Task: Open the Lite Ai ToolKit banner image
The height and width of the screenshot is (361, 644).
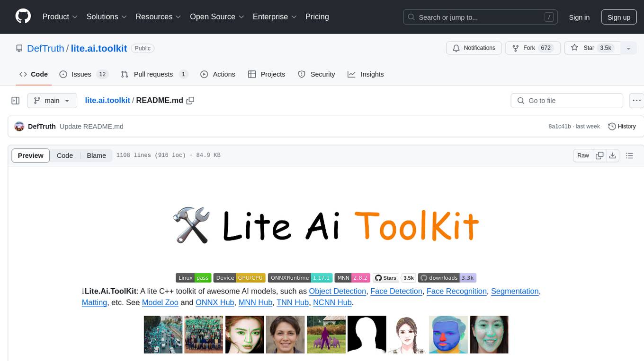Action: click(326, 226)
